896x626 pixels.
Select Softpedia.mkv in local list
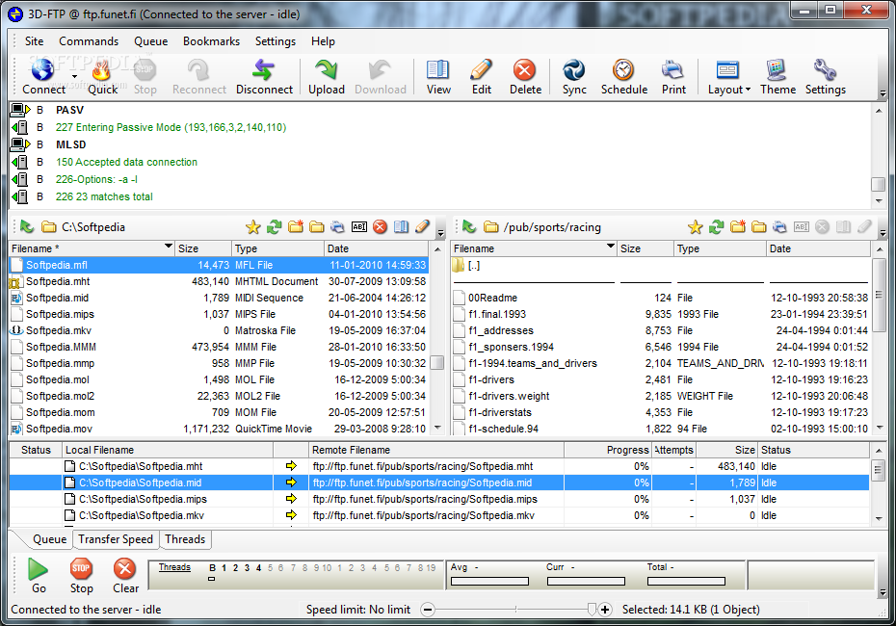click(219, 330)
